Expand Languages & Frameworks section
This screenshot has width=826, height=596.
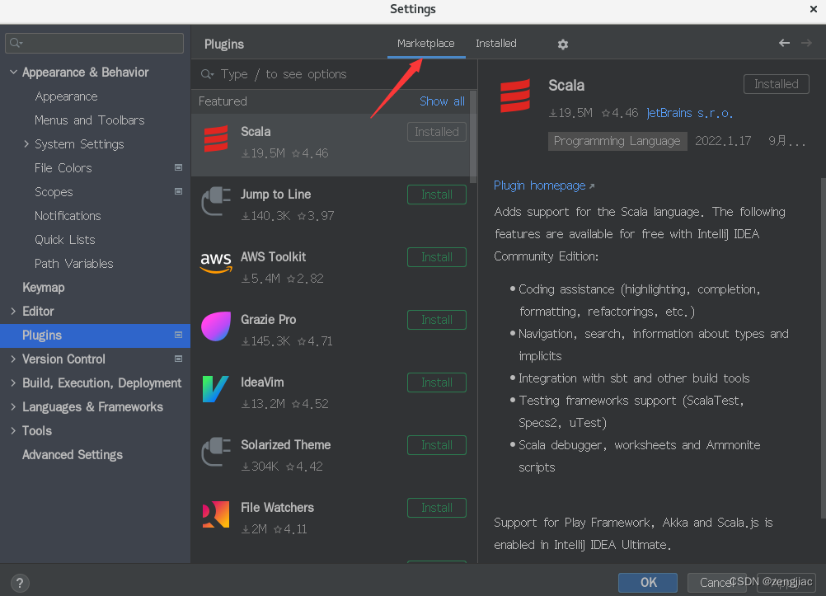[14, 407]
